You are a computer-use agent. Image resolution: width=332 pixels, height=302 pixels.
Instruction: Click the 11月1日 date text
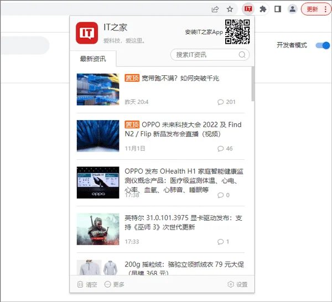point(135,149)
